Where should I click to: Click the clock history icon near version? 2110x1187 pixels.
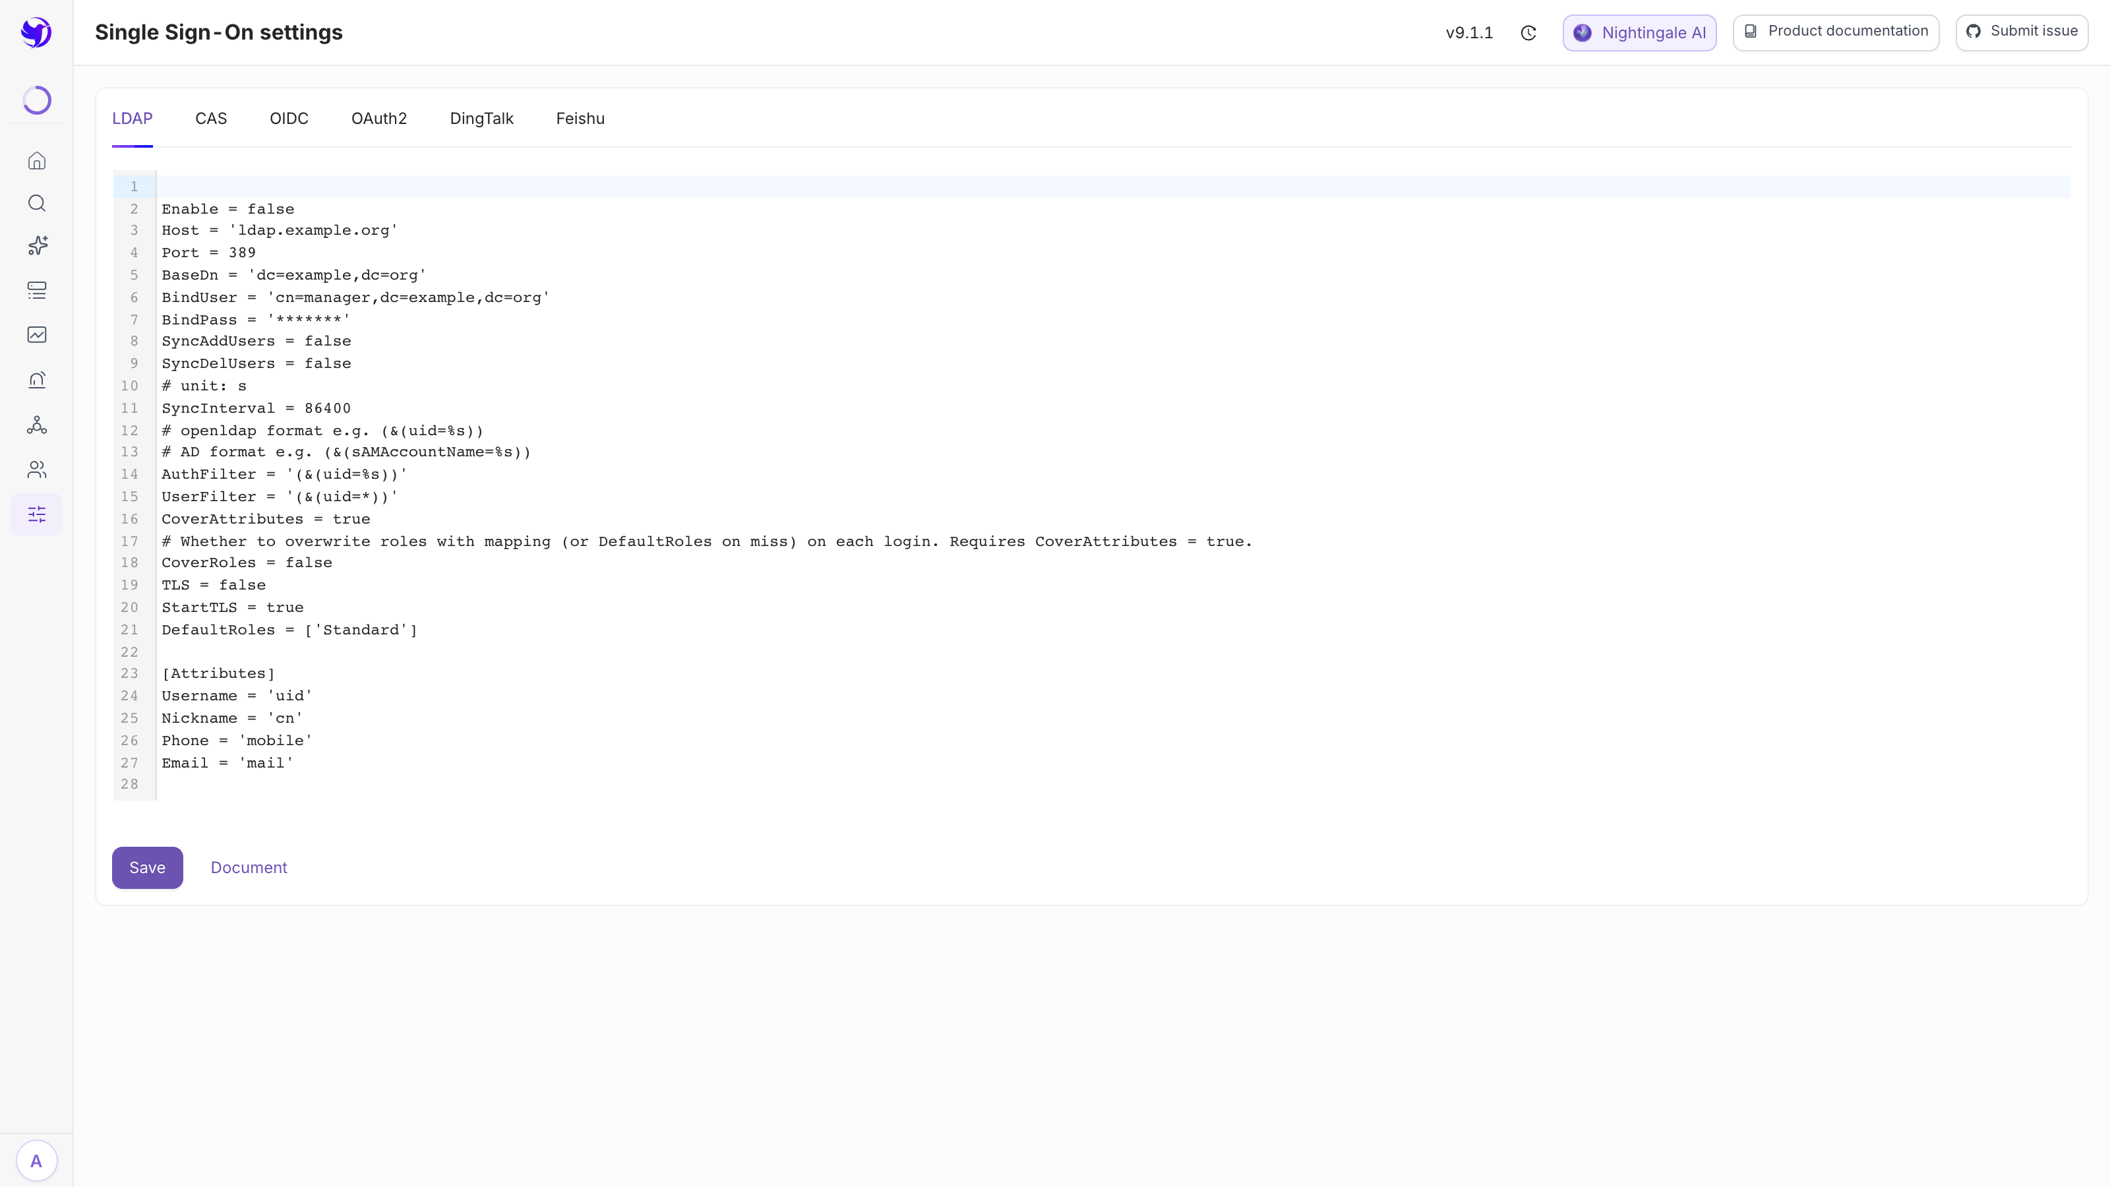(1528, 33)
